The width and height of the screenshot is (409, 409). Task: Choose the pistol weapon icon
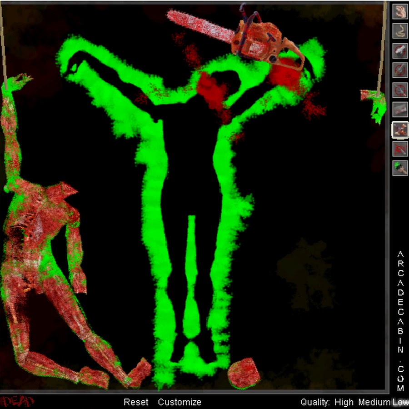400,50
